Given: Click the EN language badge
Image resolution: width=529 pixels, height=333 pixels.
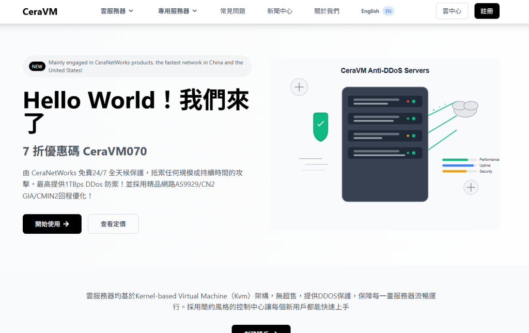Looking at the screenshot, I should pyautogui.click(x=388, y=11).
